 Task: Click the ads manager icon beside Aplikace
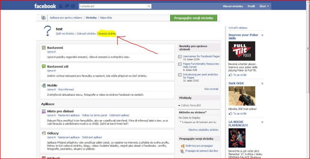coord(44,18)
